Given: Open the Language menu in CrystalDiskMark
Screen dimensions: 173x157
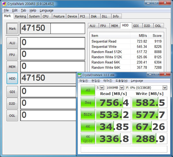Looking at the screenshot, I should pos(137,81).
